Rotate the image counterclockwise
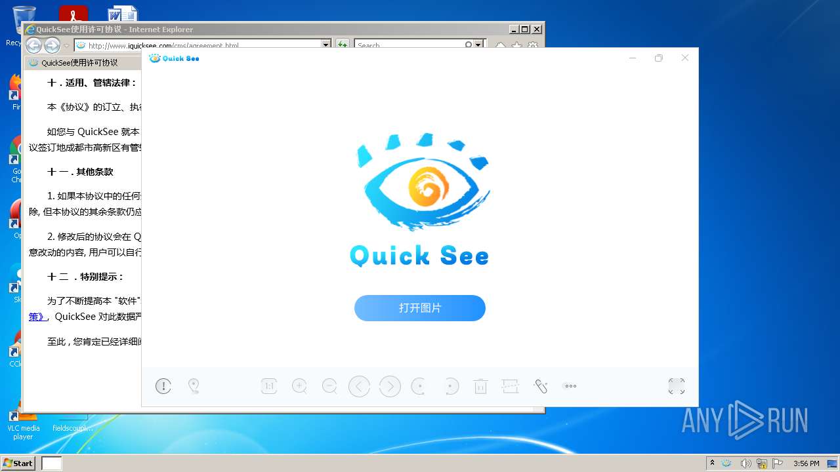Viewport: 840px width, 472px height. pos(419,387)
